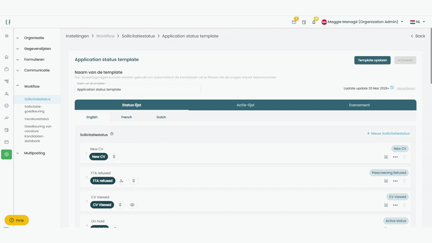Switch to the Evenement tab
This screenshot has width=432, height=243.
tap(359, 105)
